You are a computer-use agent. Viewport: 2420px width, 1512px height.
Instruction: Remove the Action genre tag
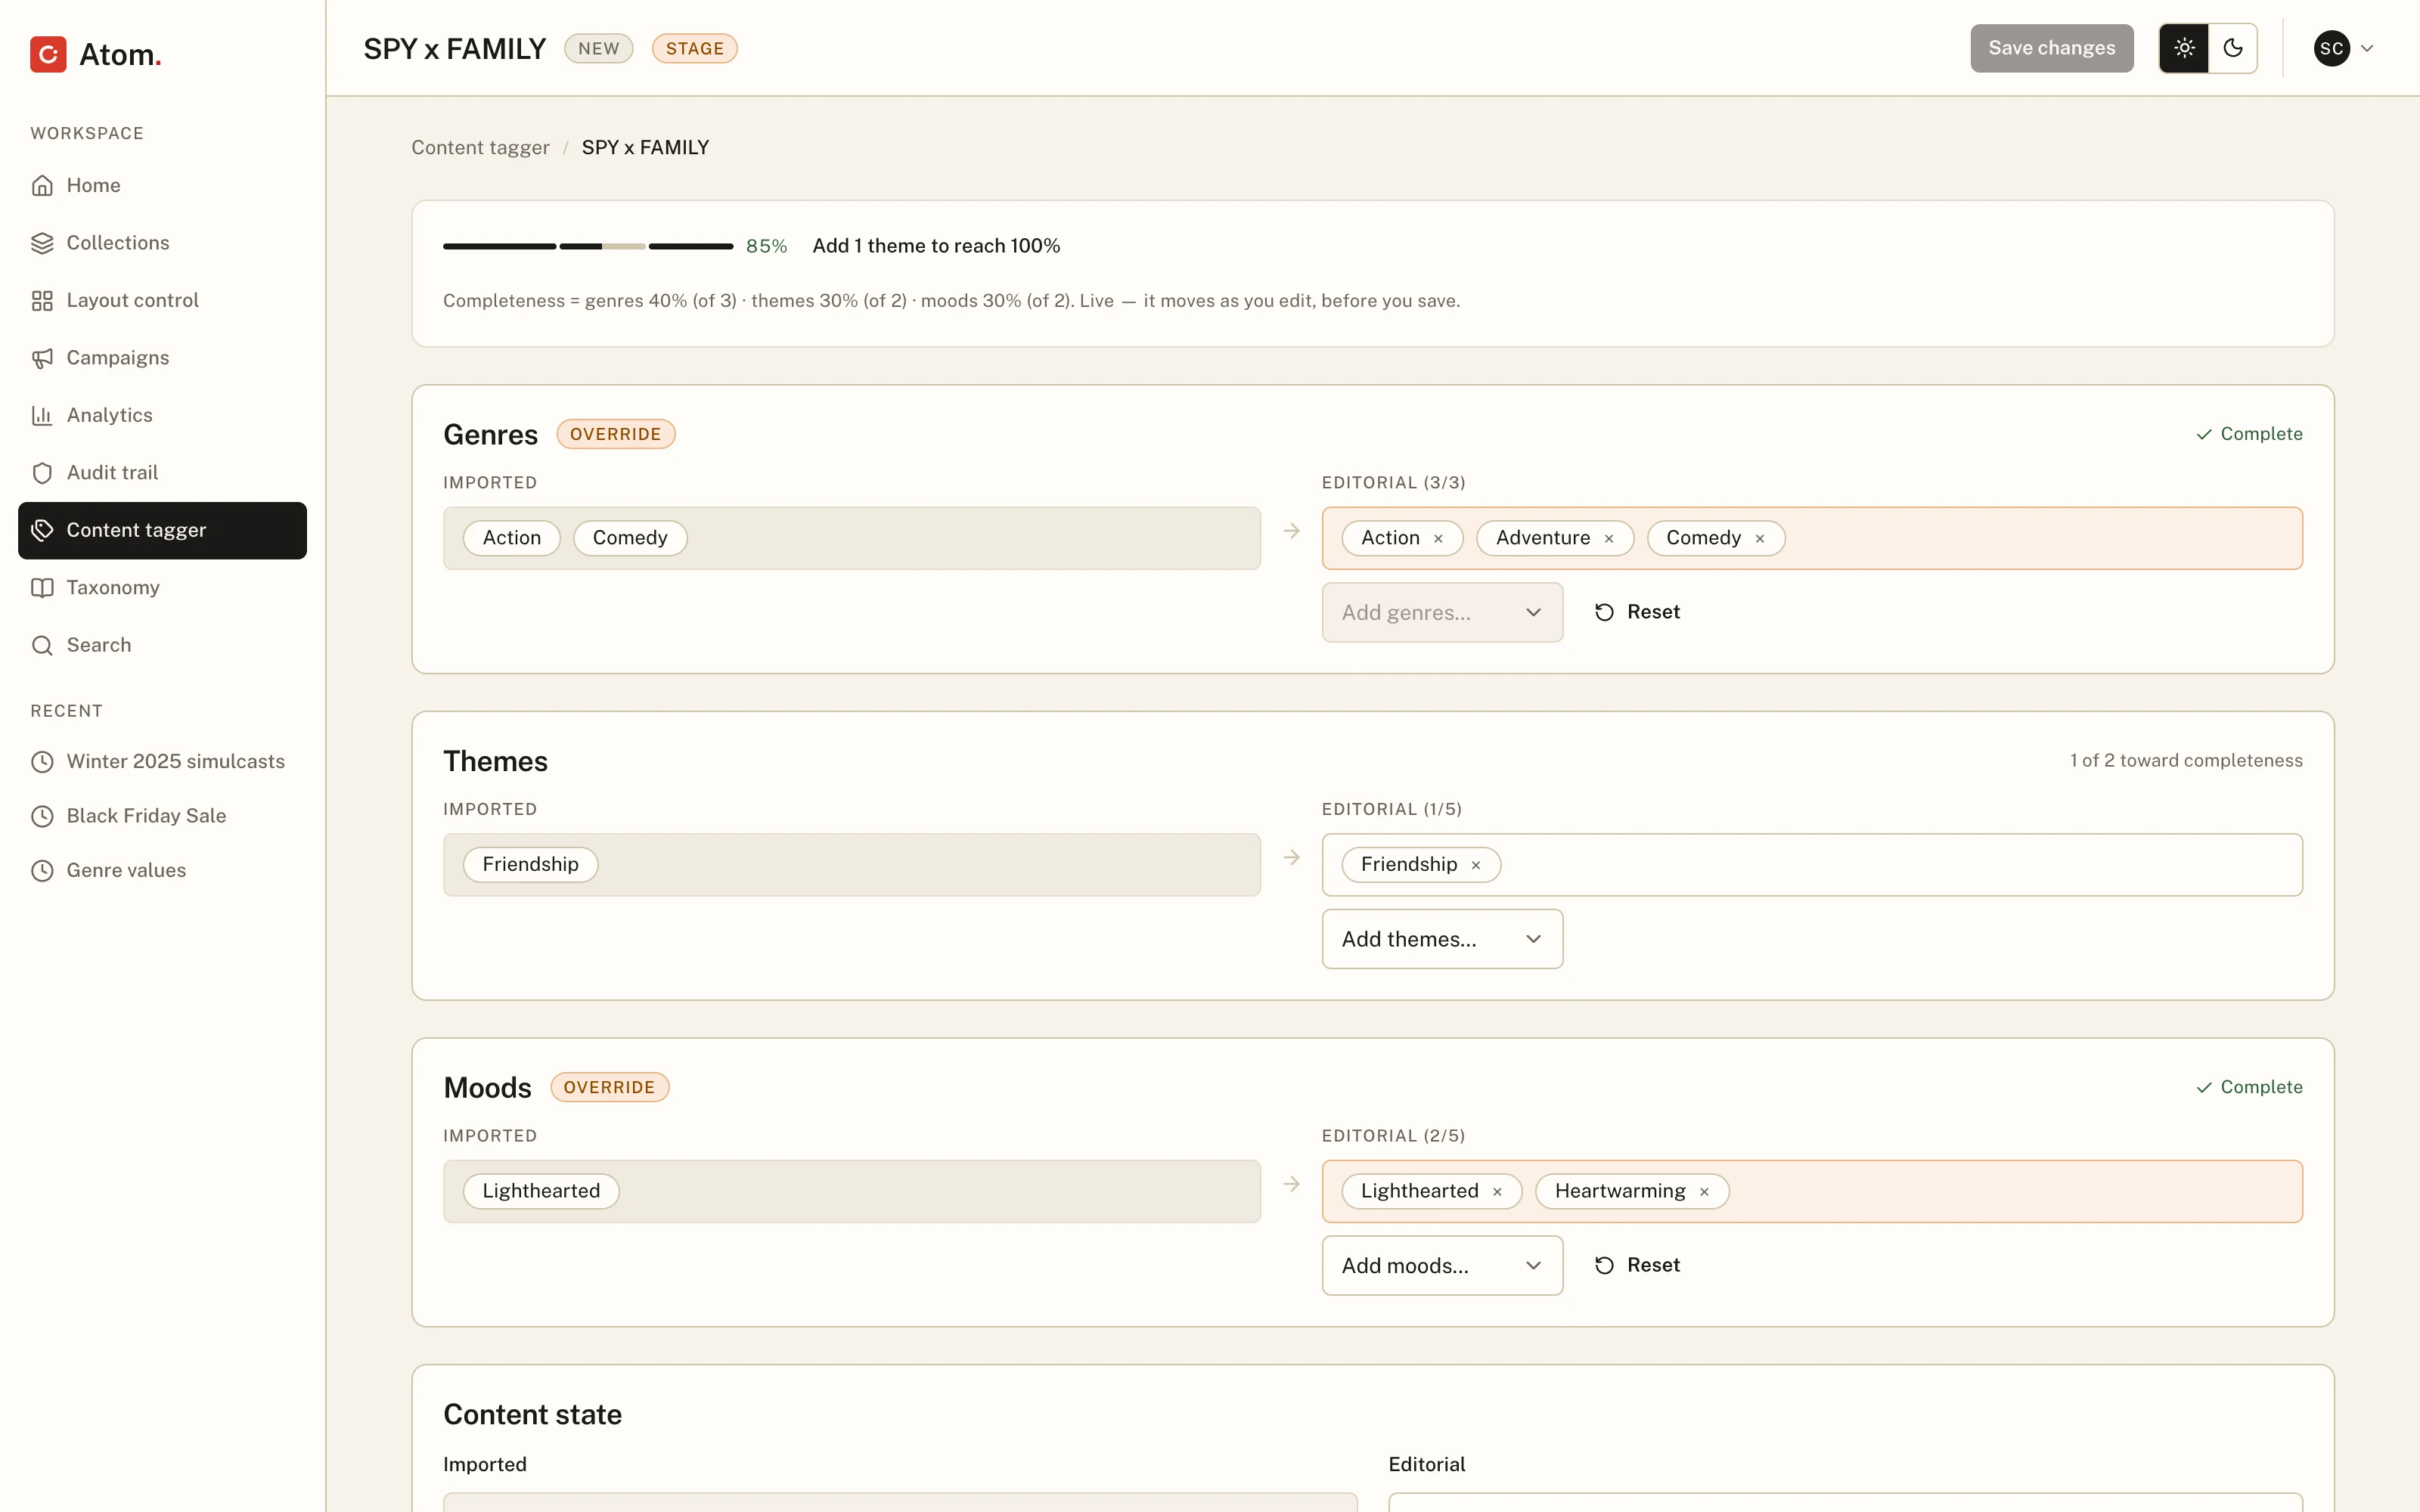[1438, 539]
